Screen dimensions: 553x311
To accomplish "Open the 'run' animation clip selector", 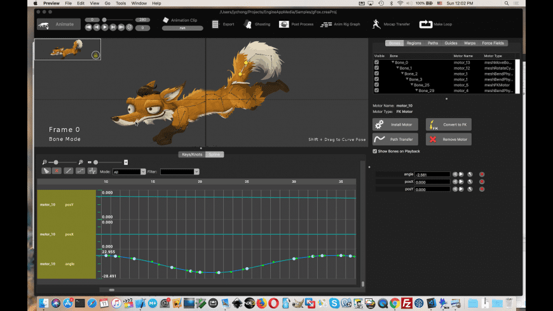I will click(182, 28).
